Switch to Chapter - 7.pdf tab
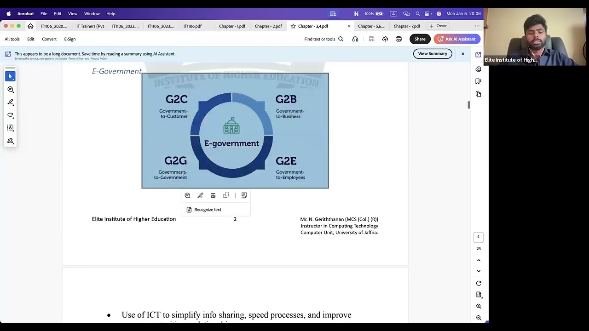 [407, 26]
